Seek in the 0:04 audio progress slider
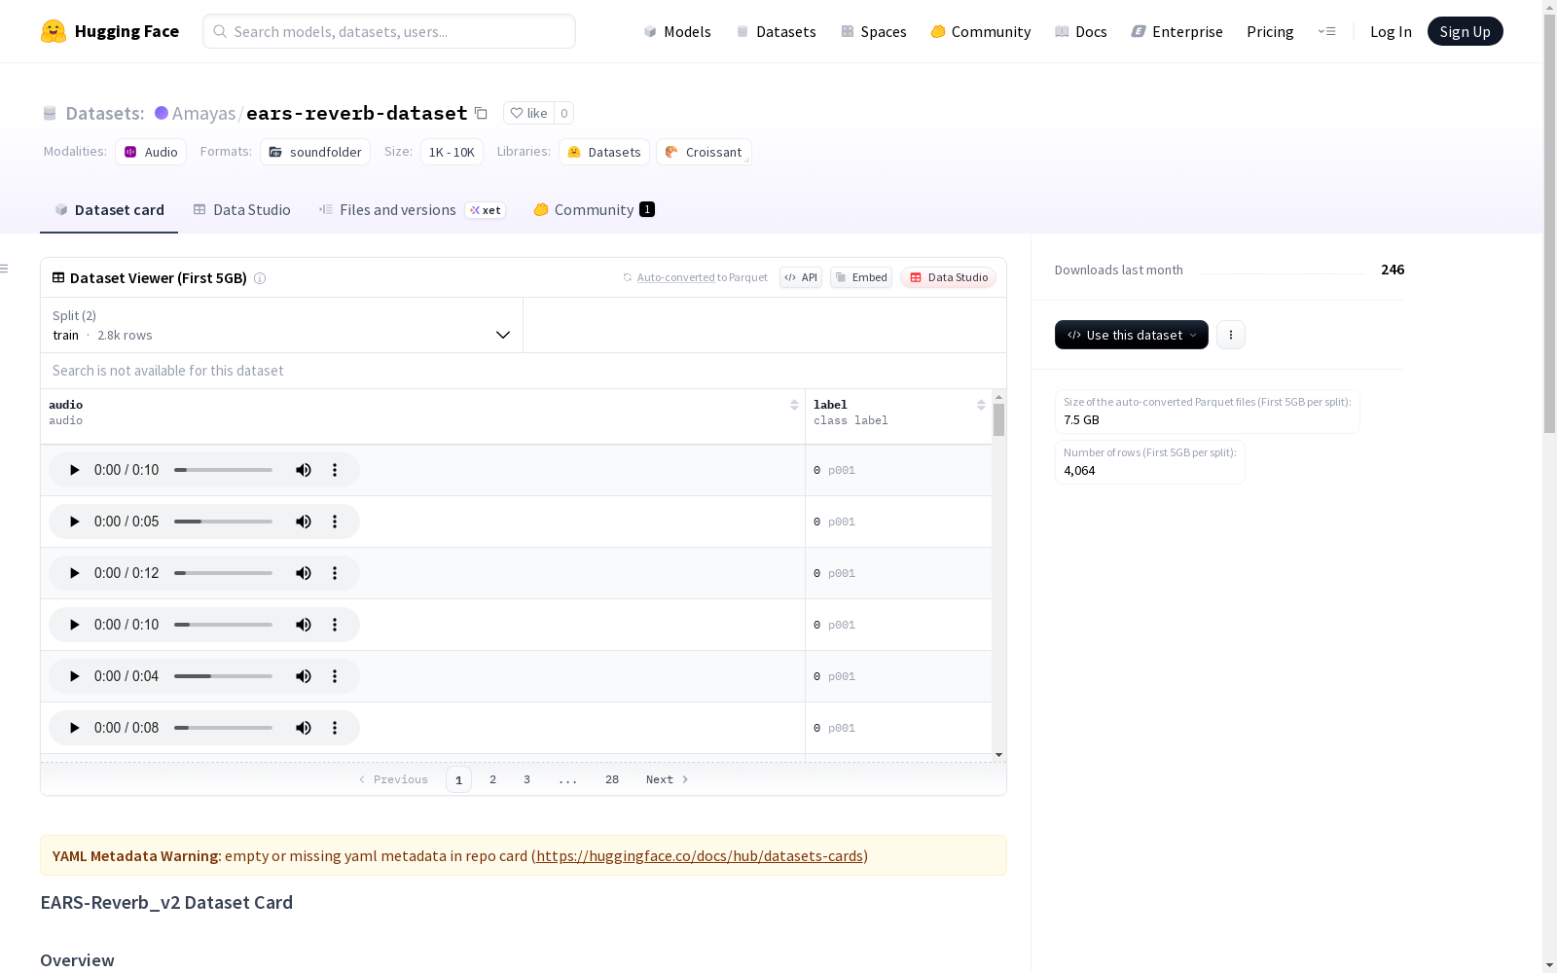Screen dimensions: 1557x973 tap(223, 676)
